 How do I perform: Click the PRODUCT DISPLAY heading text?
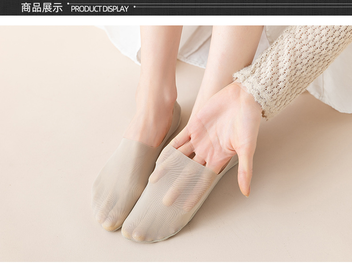(100, 9)
